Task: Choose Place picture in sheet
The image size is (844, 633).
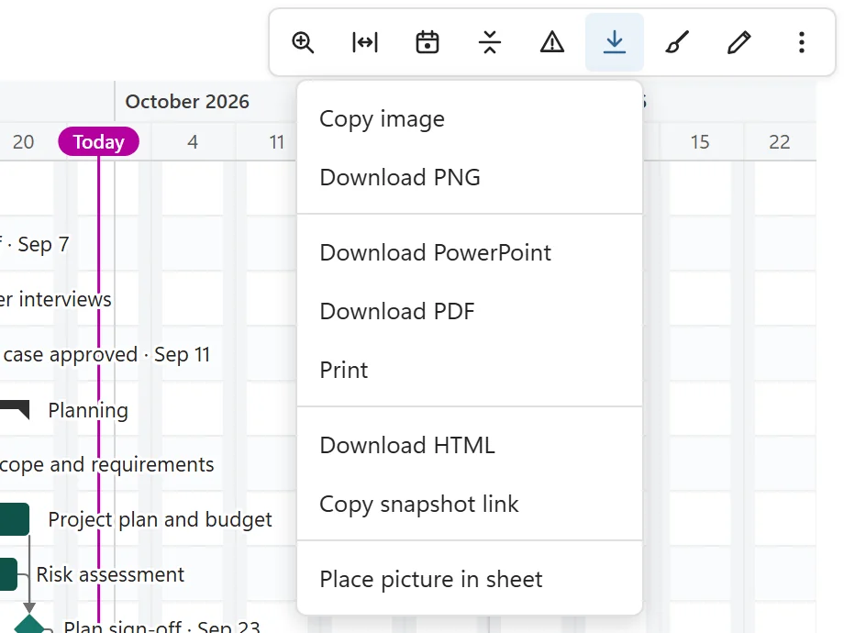Action: pyautogui.click(x=470, y=580)
